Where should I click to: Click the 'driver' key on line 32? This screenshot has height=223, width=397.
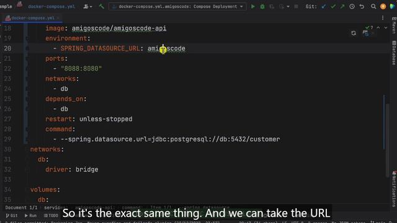[x=56, y=169]
